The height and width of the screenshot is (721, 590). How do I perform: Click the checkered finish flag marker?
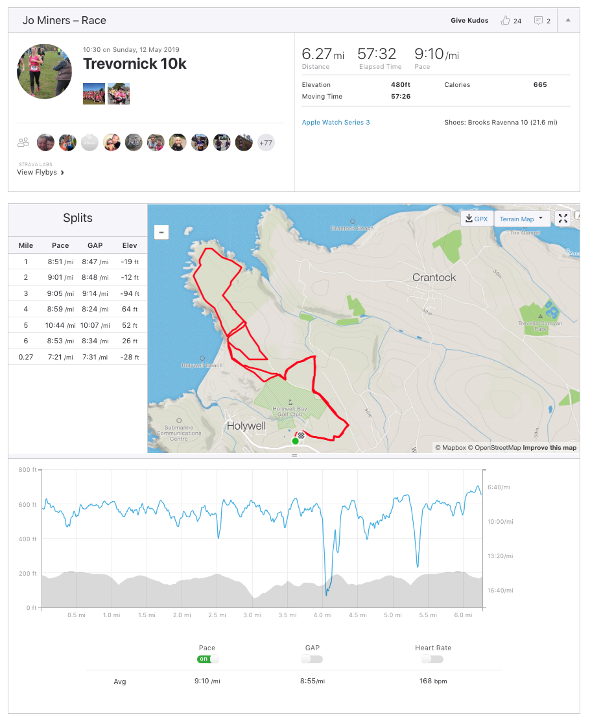301,435
